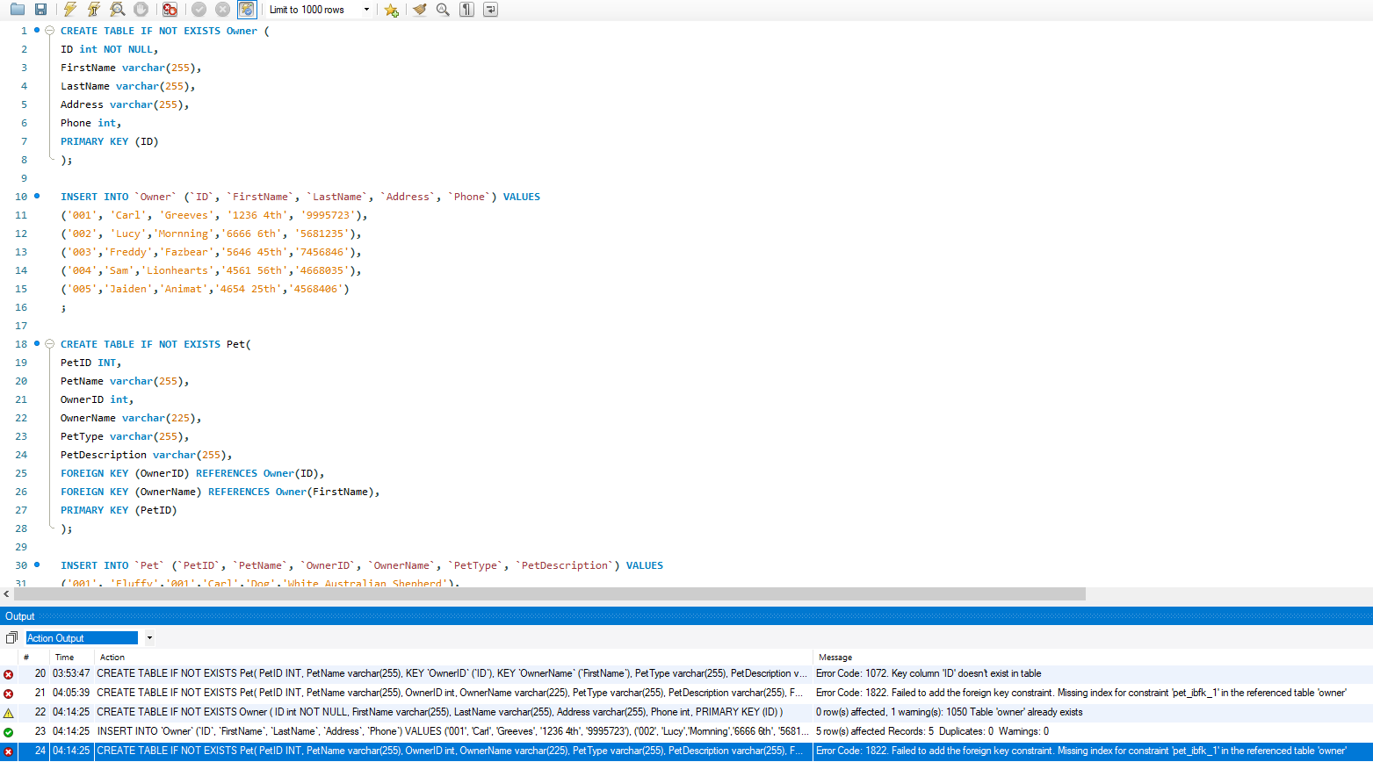
Task: Save the snippet with the star-plus icon
Action: click(391, 10)
